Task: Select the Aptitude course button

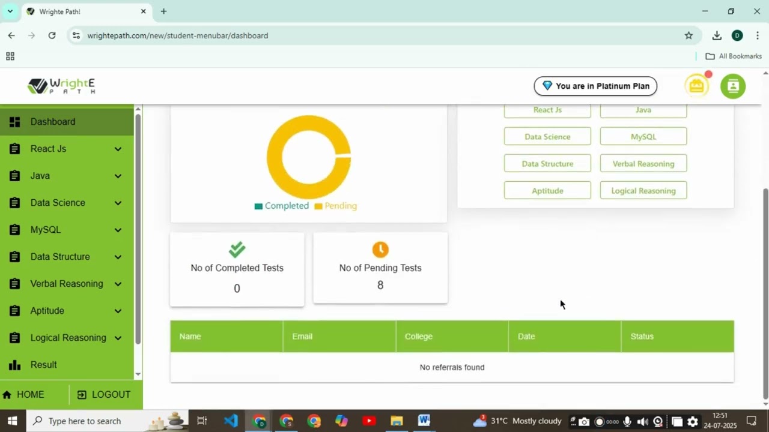Action: point(547,191)
